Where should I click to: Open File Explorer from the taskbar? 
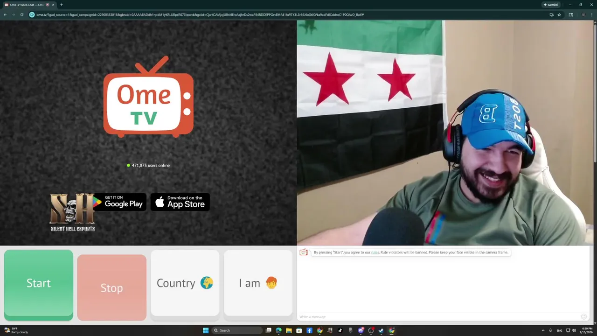[289, 330]
